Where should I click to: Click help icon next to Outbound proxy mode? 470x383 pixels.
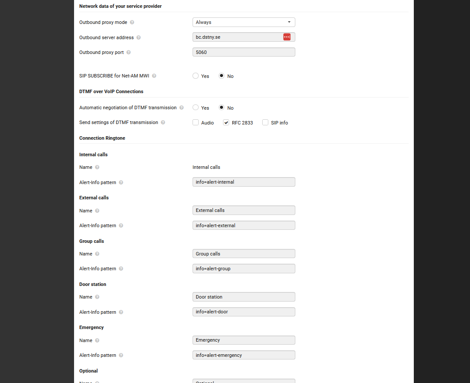tap(132, 22)
